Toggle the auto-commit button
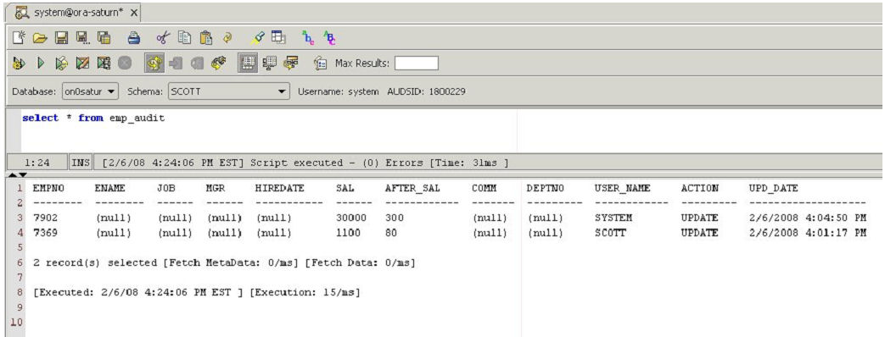The height and width of the screenshot is (337, 885). 154,64
